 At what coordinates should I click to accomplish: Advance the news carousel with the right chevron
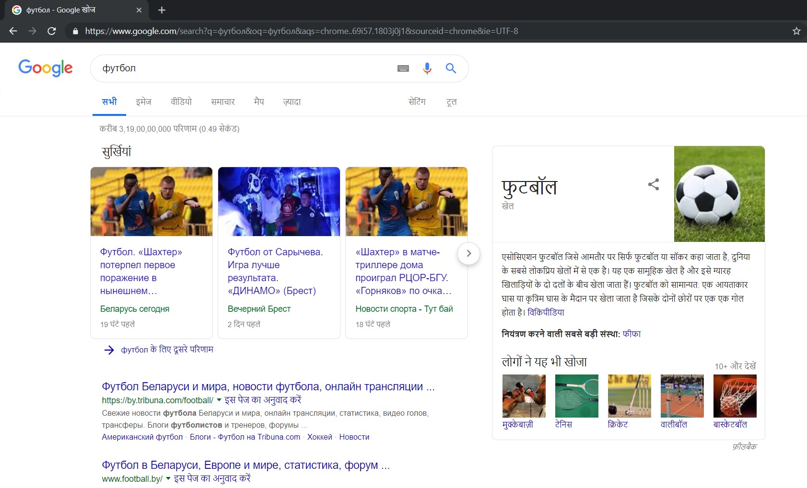[469, 253]
